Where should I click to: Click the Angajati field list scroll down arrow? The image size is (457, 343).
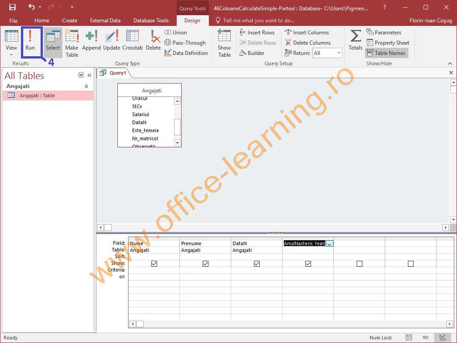tap(177, 142)
